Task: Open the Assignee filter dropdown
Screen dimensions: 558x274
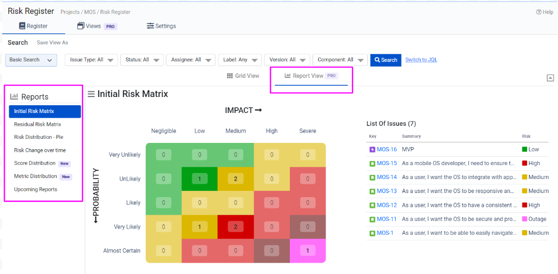Action: [x=190, y=60]
